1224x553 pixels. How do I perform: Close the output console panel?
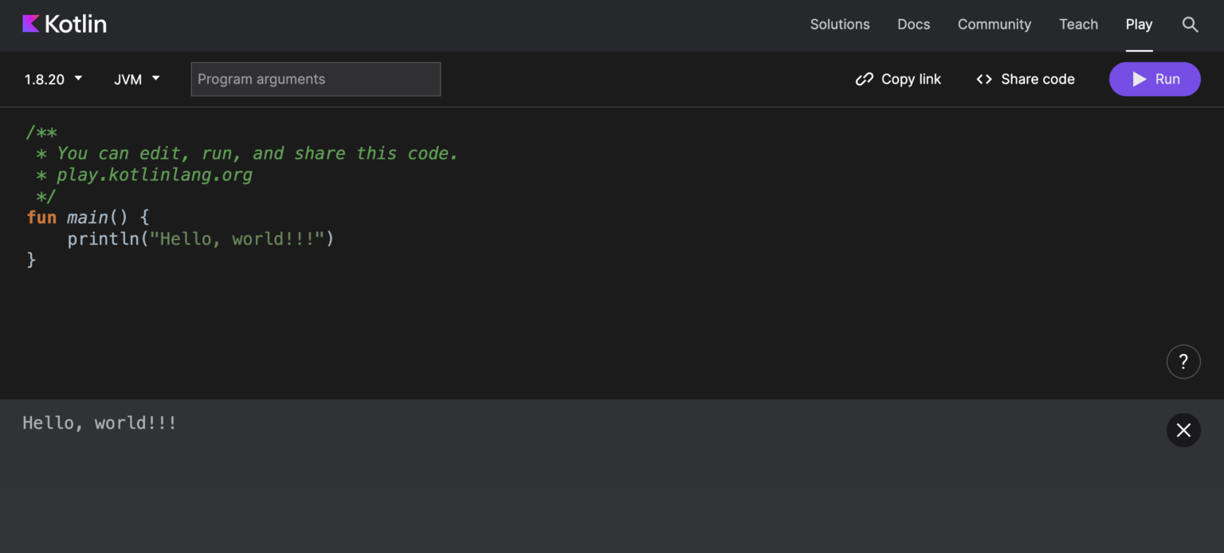[1183, 430]
